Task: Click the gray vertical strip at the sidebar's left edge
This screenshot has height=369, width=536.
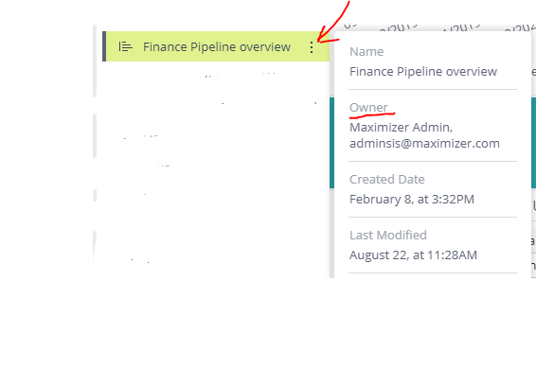Action: pos(95,142)
